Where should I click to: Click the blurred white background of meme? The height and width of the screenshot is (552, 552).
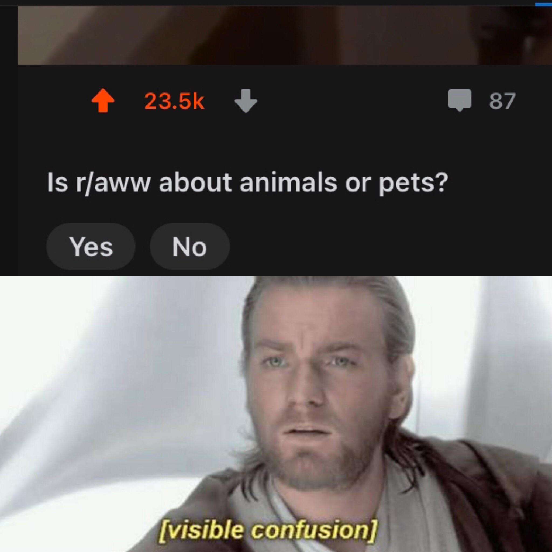coord(114,371)
